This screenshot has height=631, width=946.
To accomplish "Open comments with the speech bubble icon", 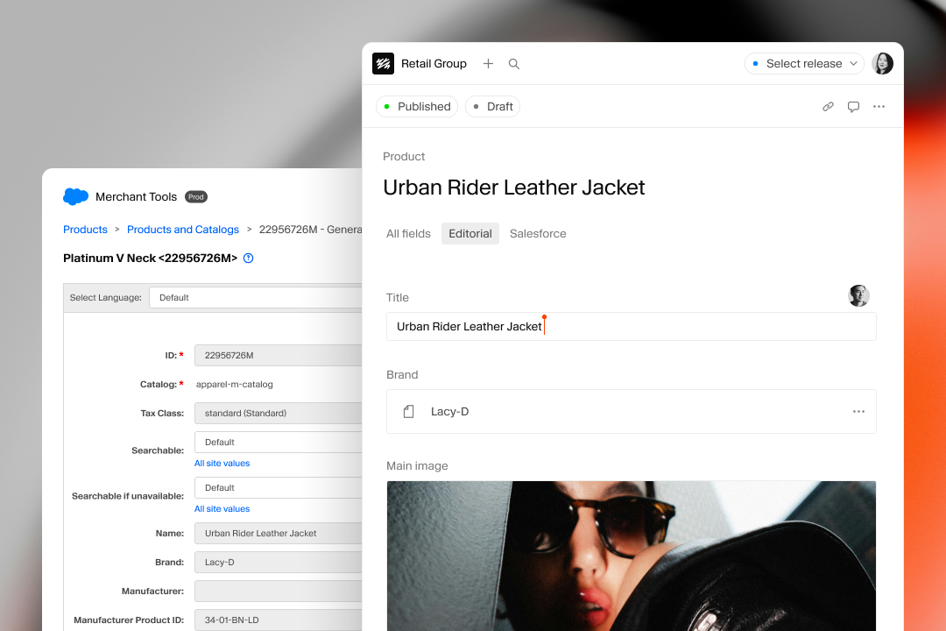I will pos(853,106).
